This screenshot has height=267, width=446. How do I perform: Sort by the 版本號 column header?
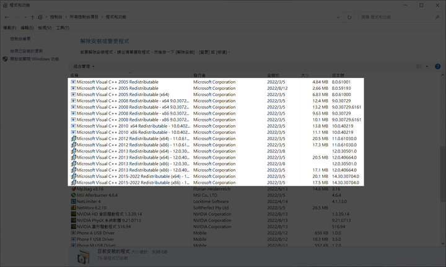point(338,76)
